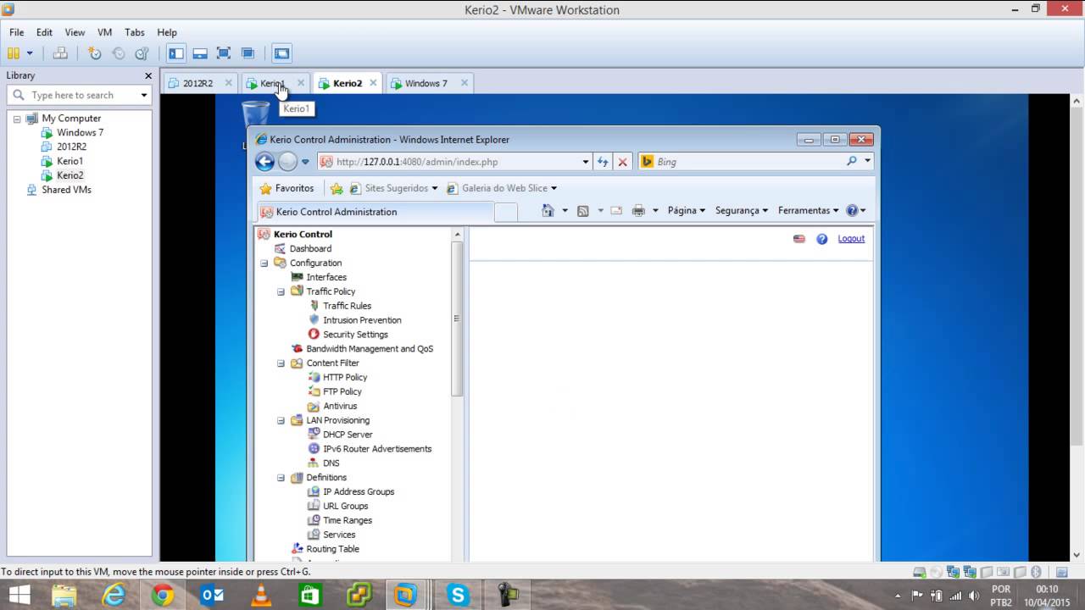
Task: Open the Favoritos button
Action: tap(287, 188)
